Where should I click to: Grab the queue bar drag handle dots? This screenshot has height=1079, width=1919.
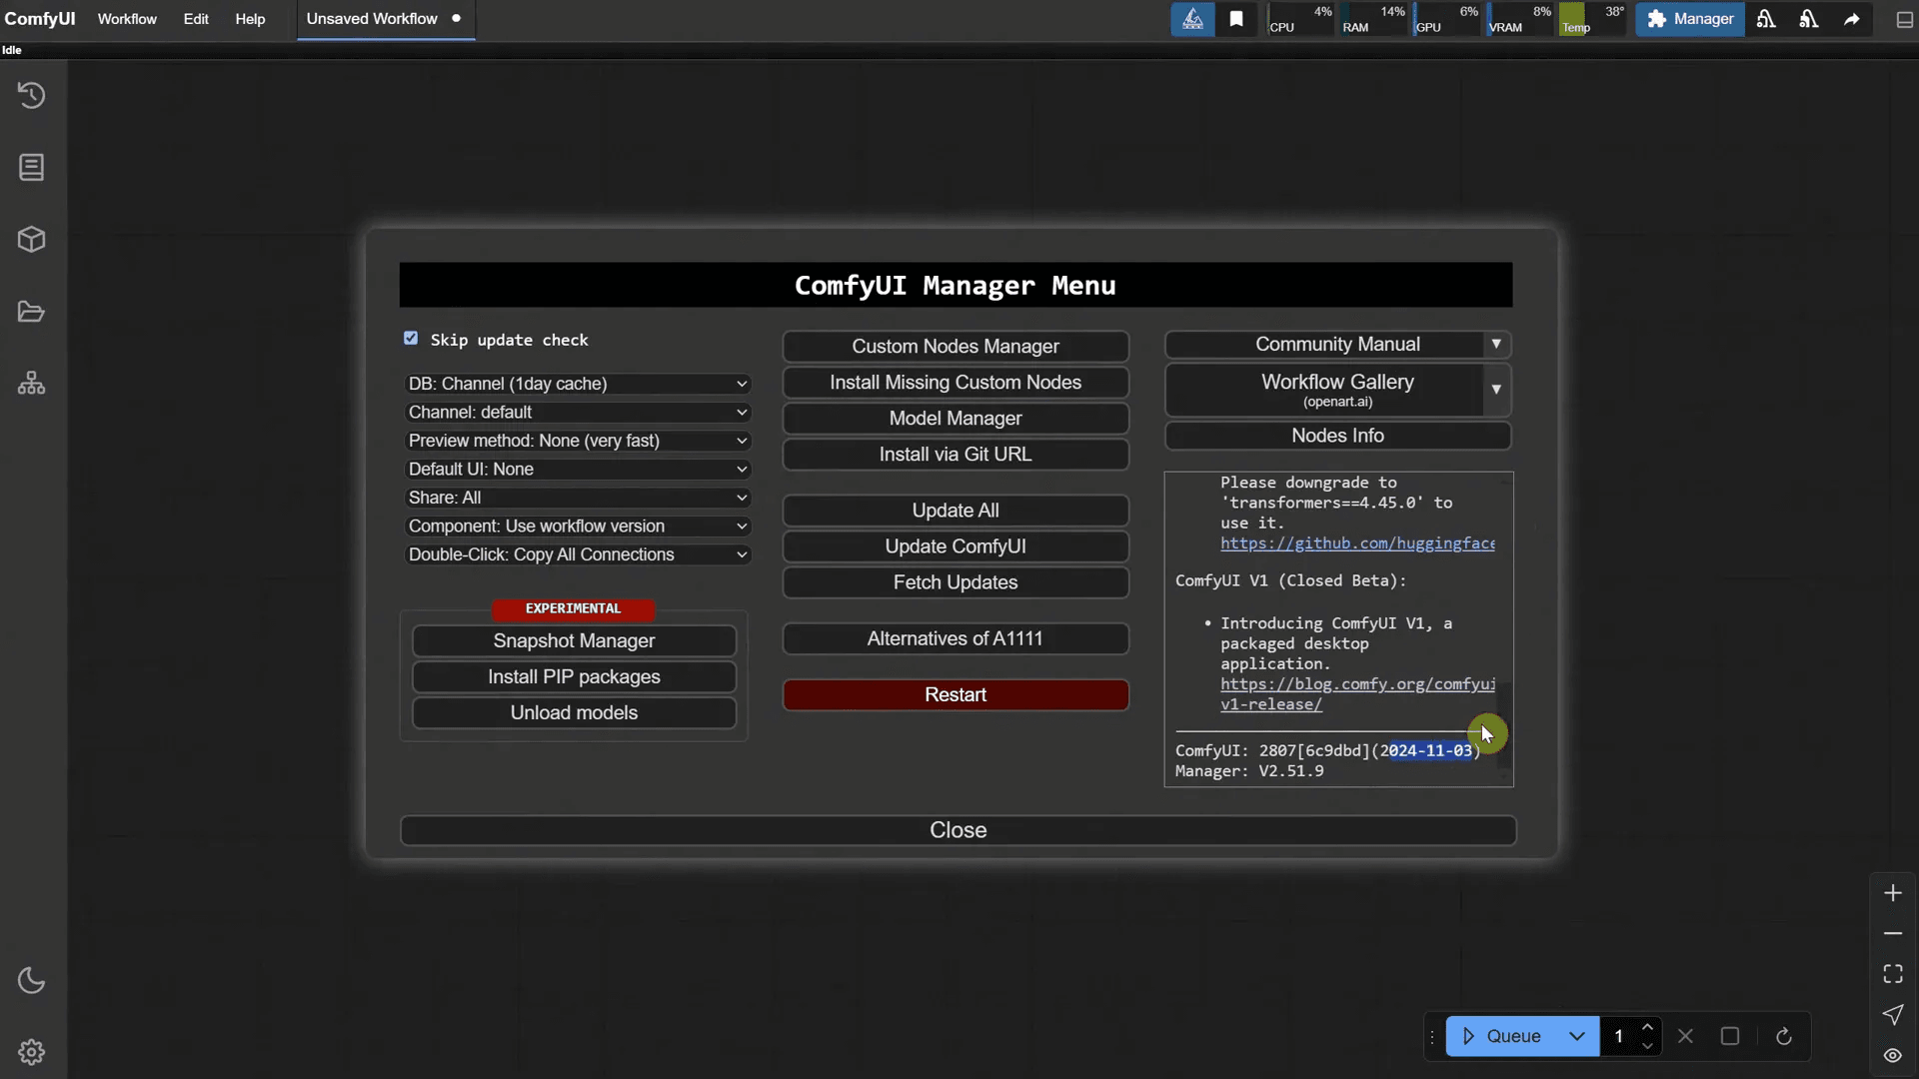[1432, 1036]
